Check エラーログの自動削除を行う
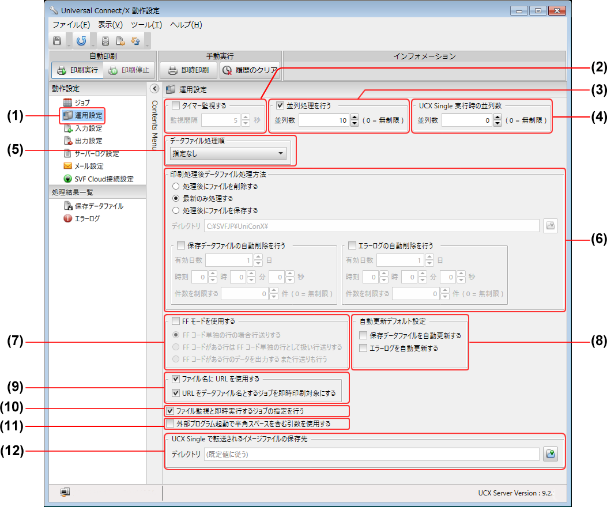The height and width of the screenshot is (507, 607). [352, 246]
